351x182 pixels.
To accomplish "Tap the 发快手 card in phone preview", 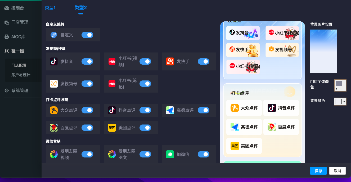I will point(243,50).
